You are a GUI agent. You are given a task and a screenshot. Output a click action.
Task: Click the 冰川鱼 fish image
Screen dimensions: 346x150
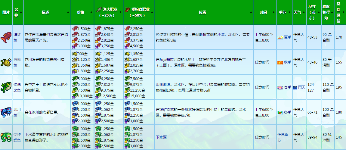coord(6,112)
